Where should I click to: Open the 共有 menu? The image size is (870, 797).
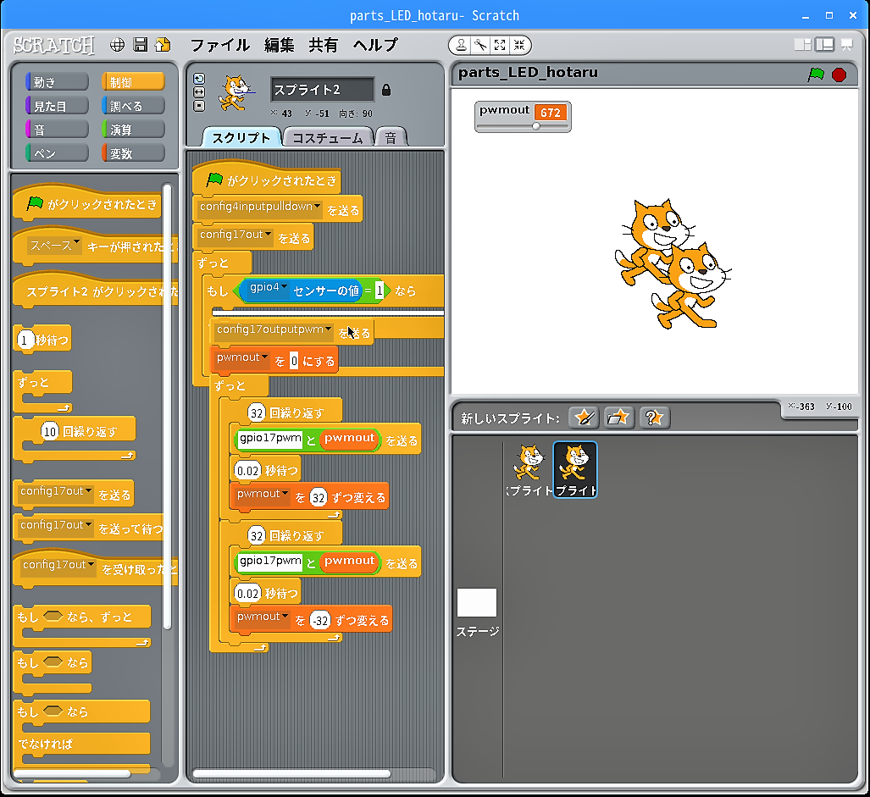323,45
